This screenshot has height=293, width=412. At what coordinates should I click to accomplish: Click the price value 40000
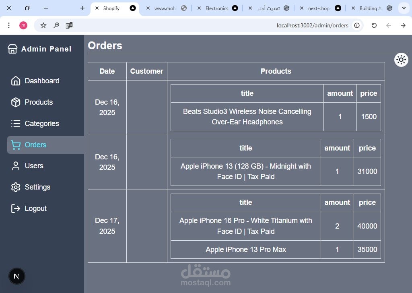tap(367, 226)
